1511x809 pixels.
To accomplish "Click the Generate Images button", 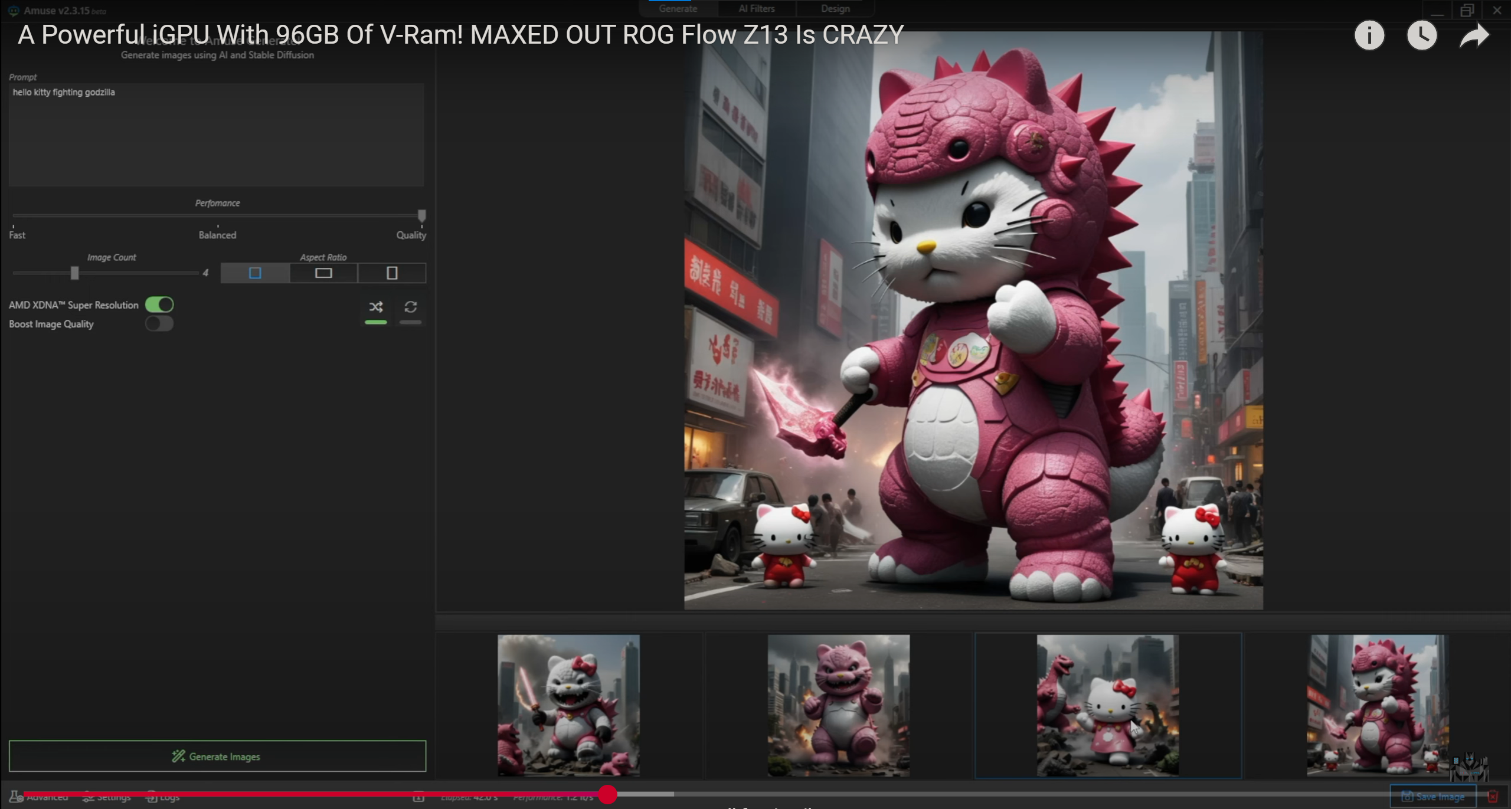I will (217, 756).
